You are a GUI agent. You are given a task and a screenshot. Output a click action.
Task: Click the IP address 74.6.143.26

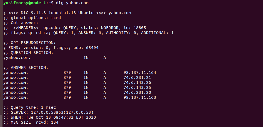pyautogui.click(x=137, y=82)
